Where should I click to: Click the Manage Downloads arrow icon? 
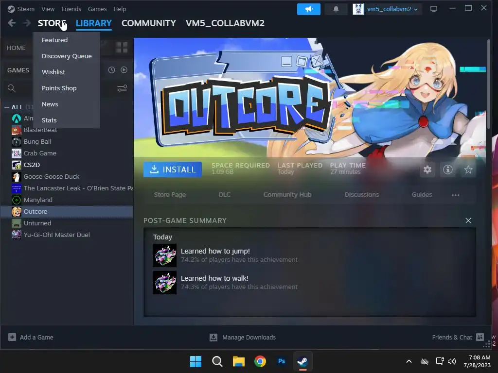tap(213, 337)
